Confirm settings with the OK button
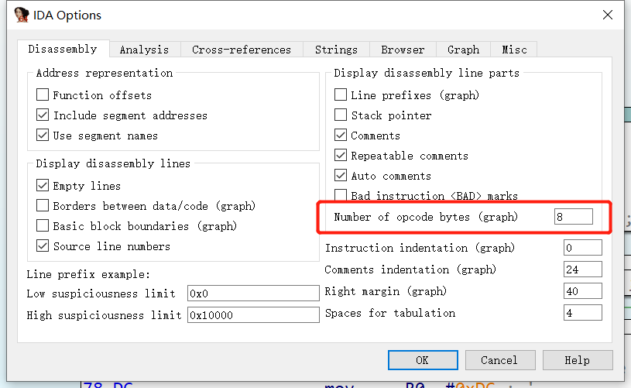 pyautogui.click(x=423, y=360)
